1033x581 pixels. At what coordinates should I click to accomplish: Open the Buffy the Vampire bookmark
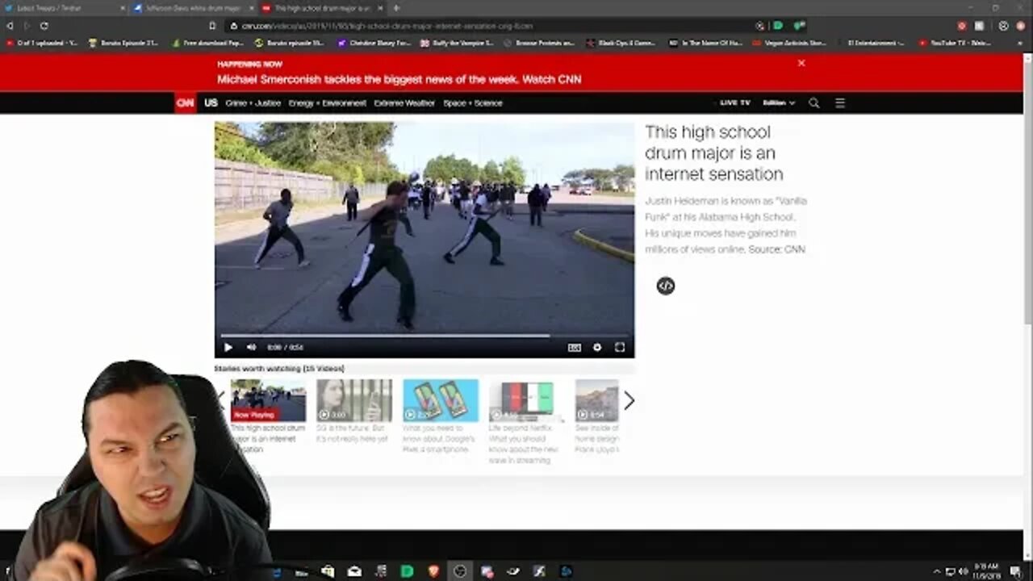pyautogui.click(x=458, y=43)
